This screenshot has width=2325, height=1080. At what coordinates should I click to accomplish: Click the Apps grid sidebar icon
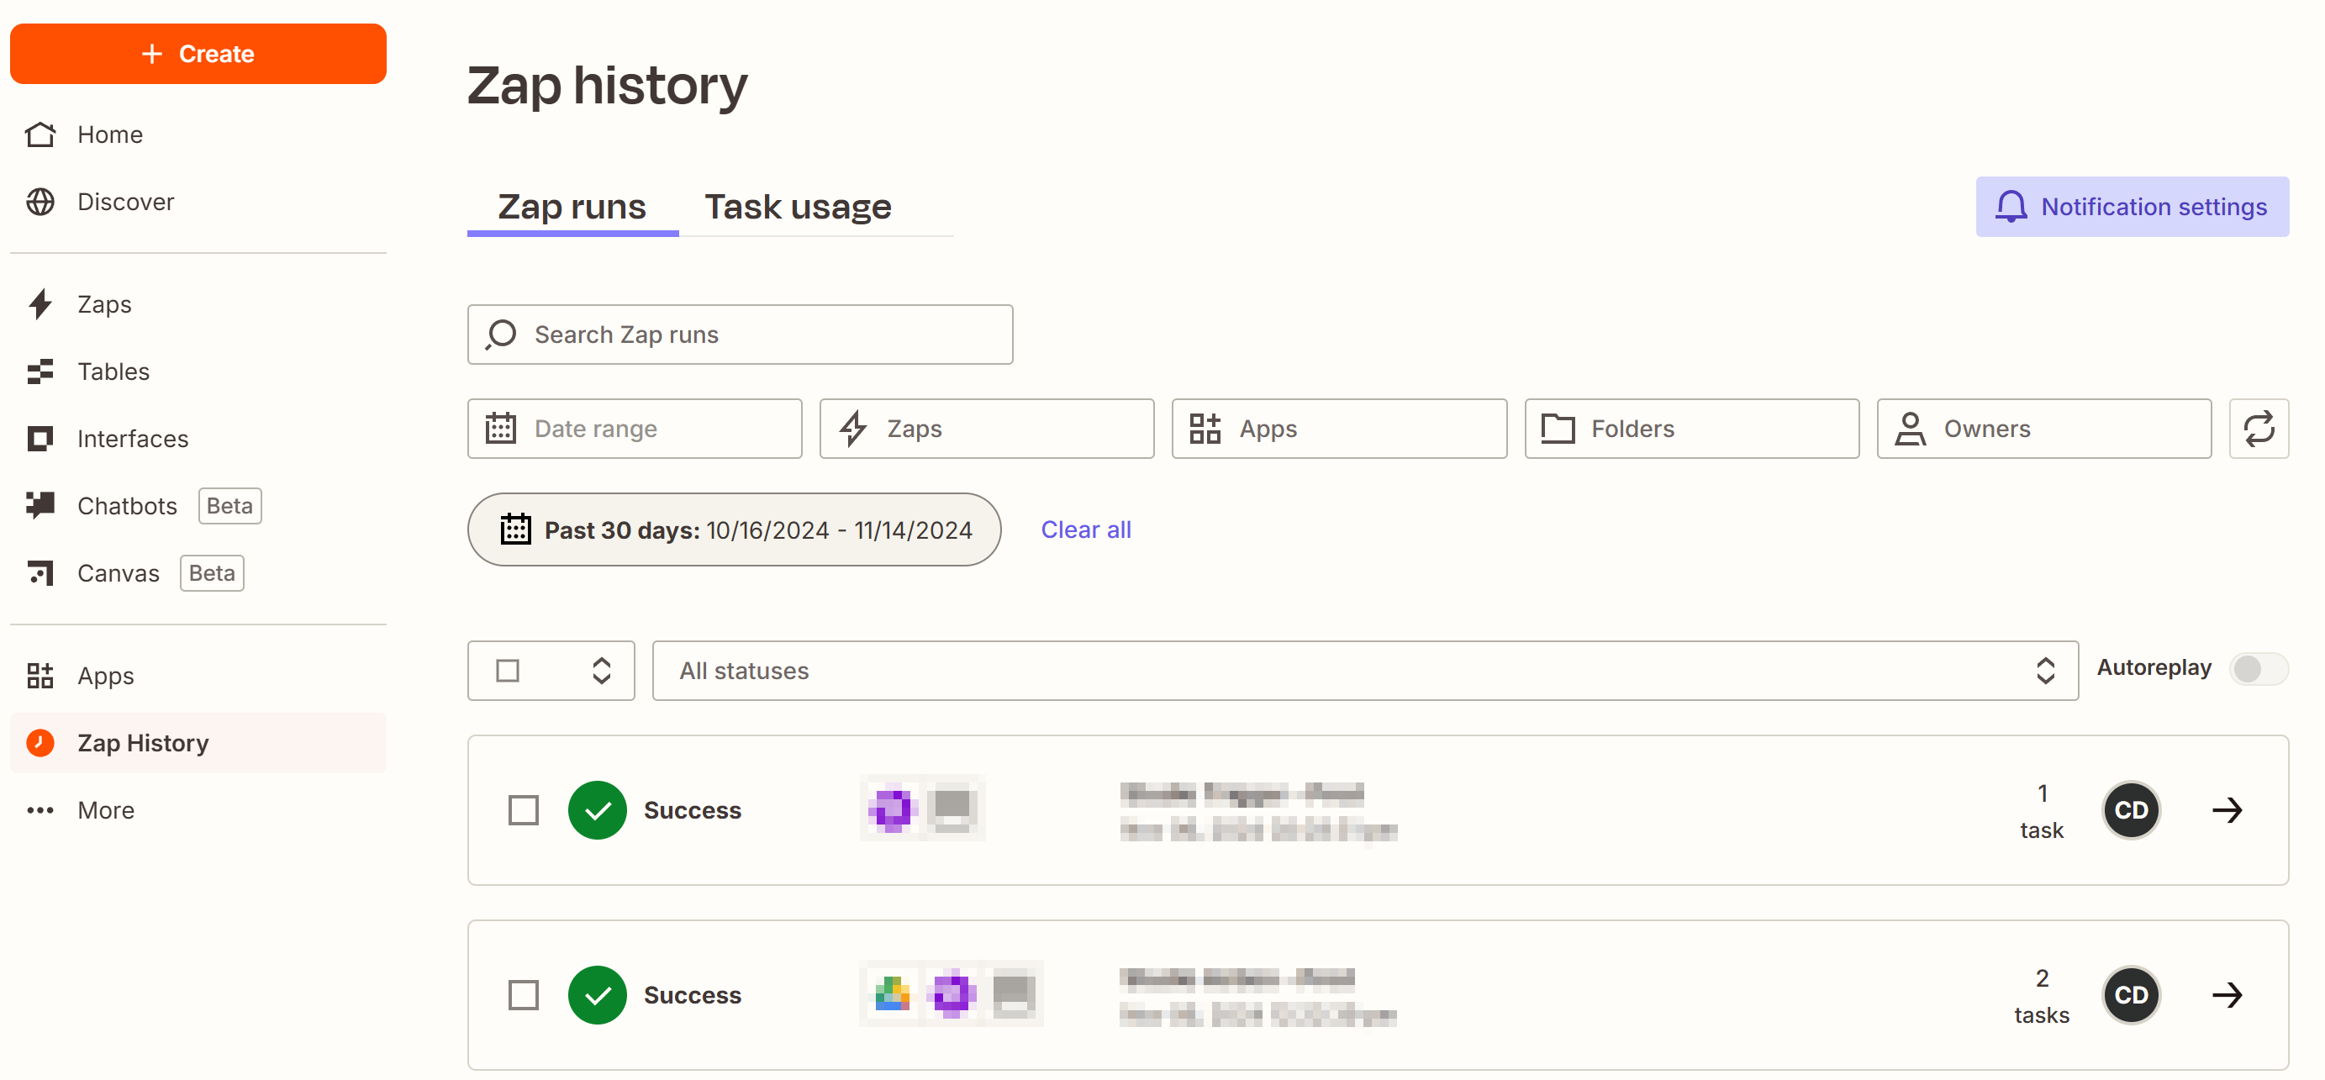[40, 676]
